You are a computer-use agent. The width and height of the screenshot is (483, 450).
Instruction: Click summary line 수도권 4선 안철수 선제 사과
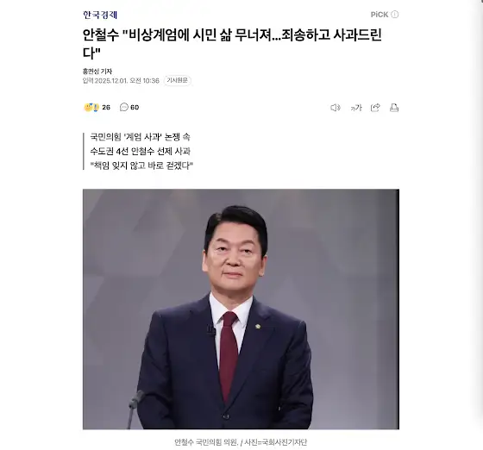(x=140, y=151)
